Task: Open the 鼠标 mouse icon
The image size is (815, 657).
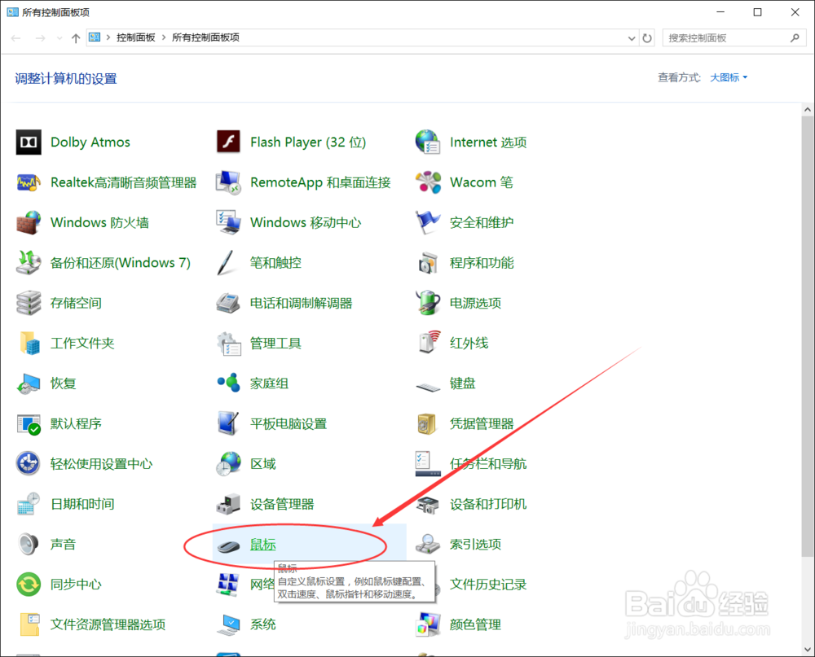Action: coord(228,545)
